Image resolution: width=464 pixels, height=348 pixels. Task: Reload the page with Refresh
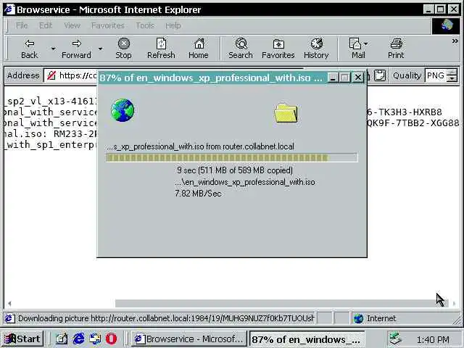pos(161,49)
